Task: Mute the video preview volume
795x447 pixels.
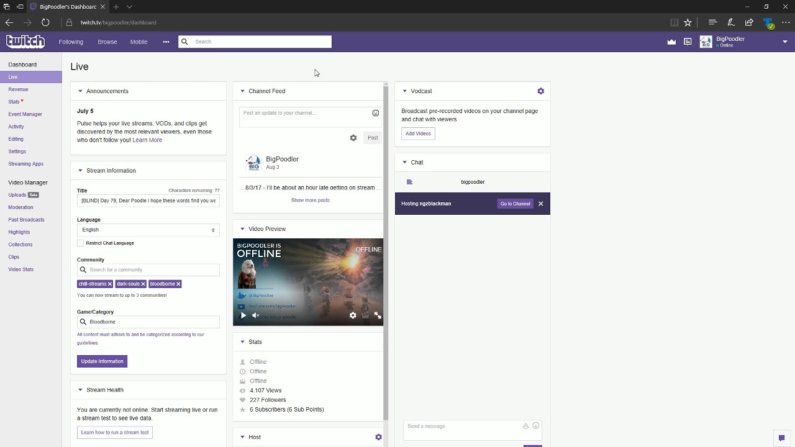Action: (x=255, y=315)
